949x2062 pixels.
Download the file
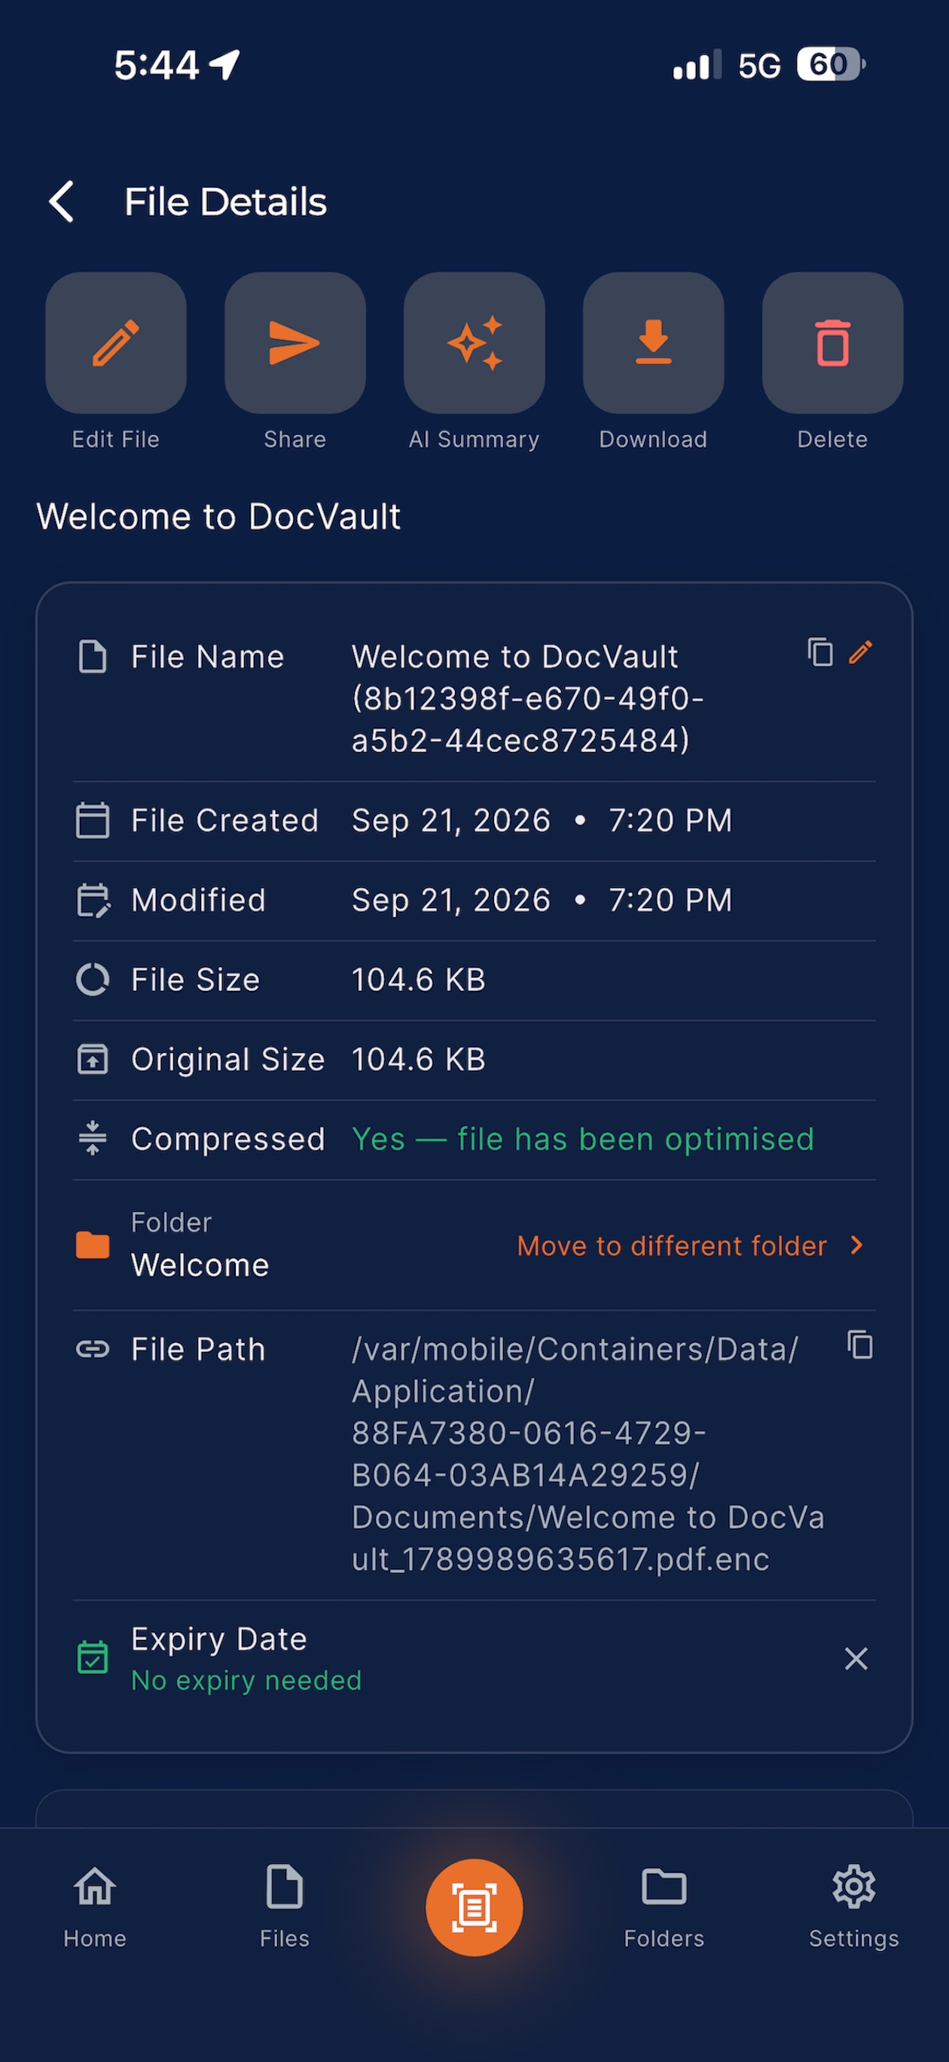point(654,343)
